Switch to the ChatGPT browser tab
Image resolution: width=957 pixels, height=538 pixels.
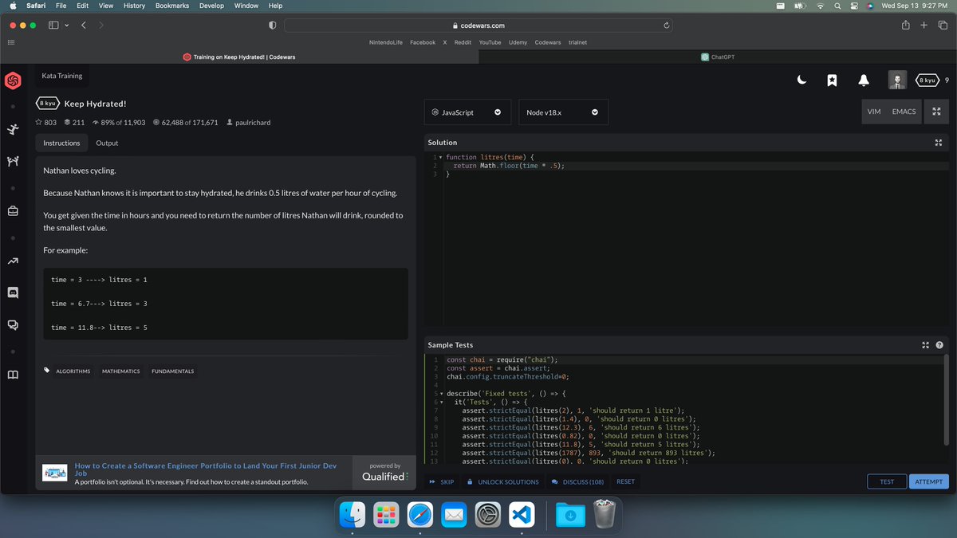tap(717, 57)
